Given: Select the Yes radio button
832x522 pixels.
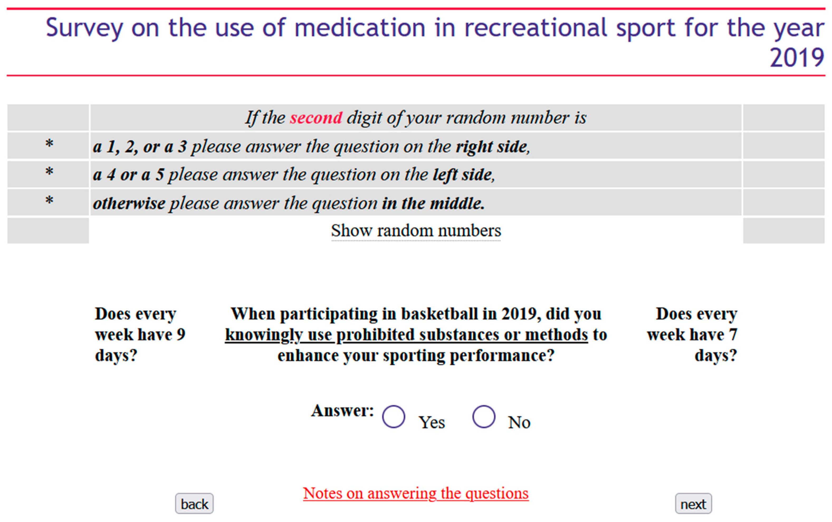Looking at the screenshot, I should [x=393, y=417].
